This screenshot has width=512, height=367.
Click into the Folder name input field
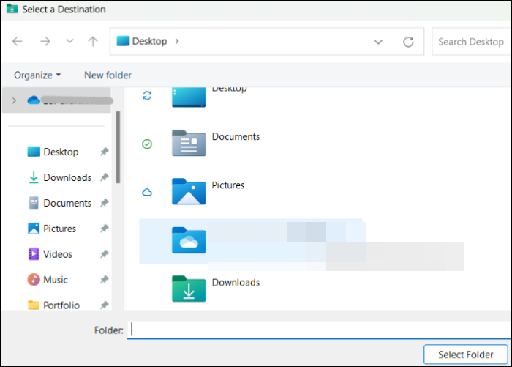tap(320, 330)
